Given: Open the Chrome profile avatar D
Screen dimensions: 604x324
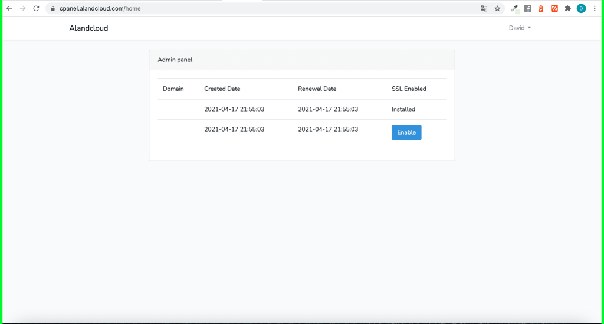Looking at the screenshot, I should tap(581, 8).
